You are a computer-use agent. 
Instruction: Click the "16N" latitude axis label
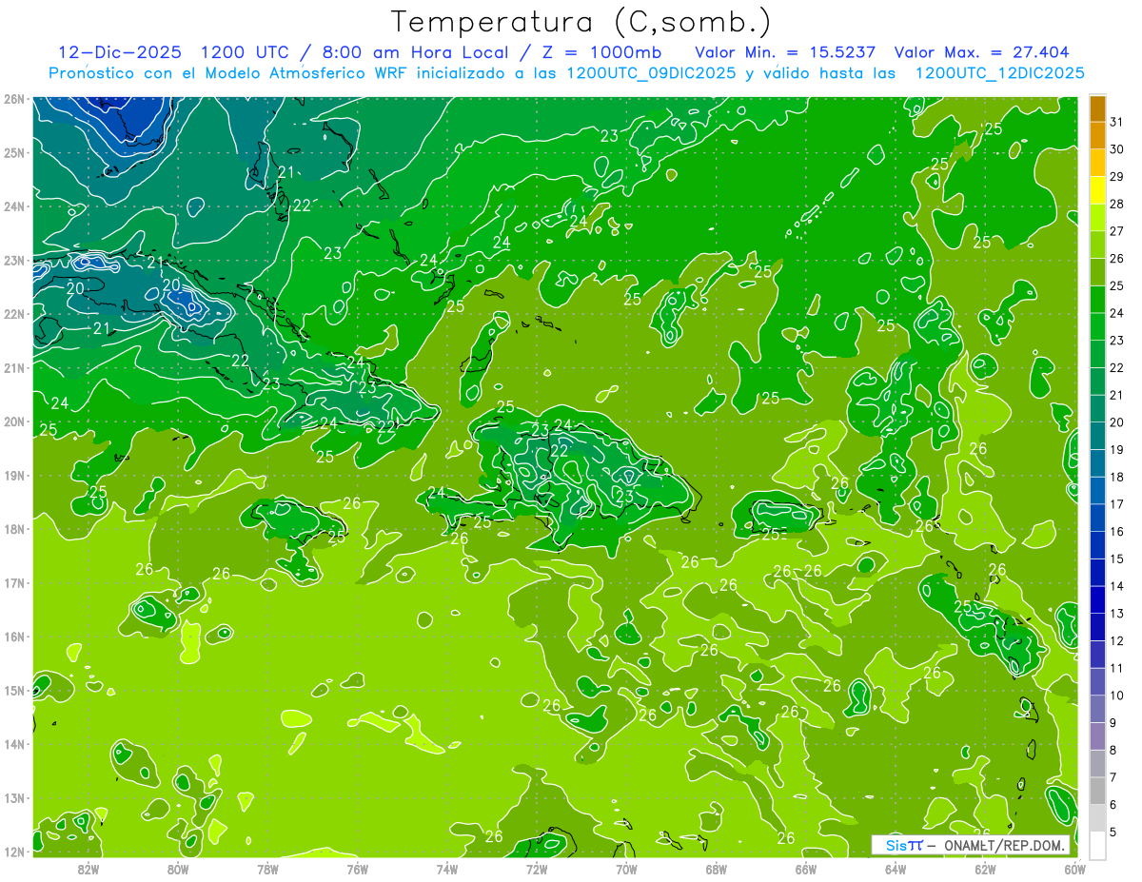(13, 637)
